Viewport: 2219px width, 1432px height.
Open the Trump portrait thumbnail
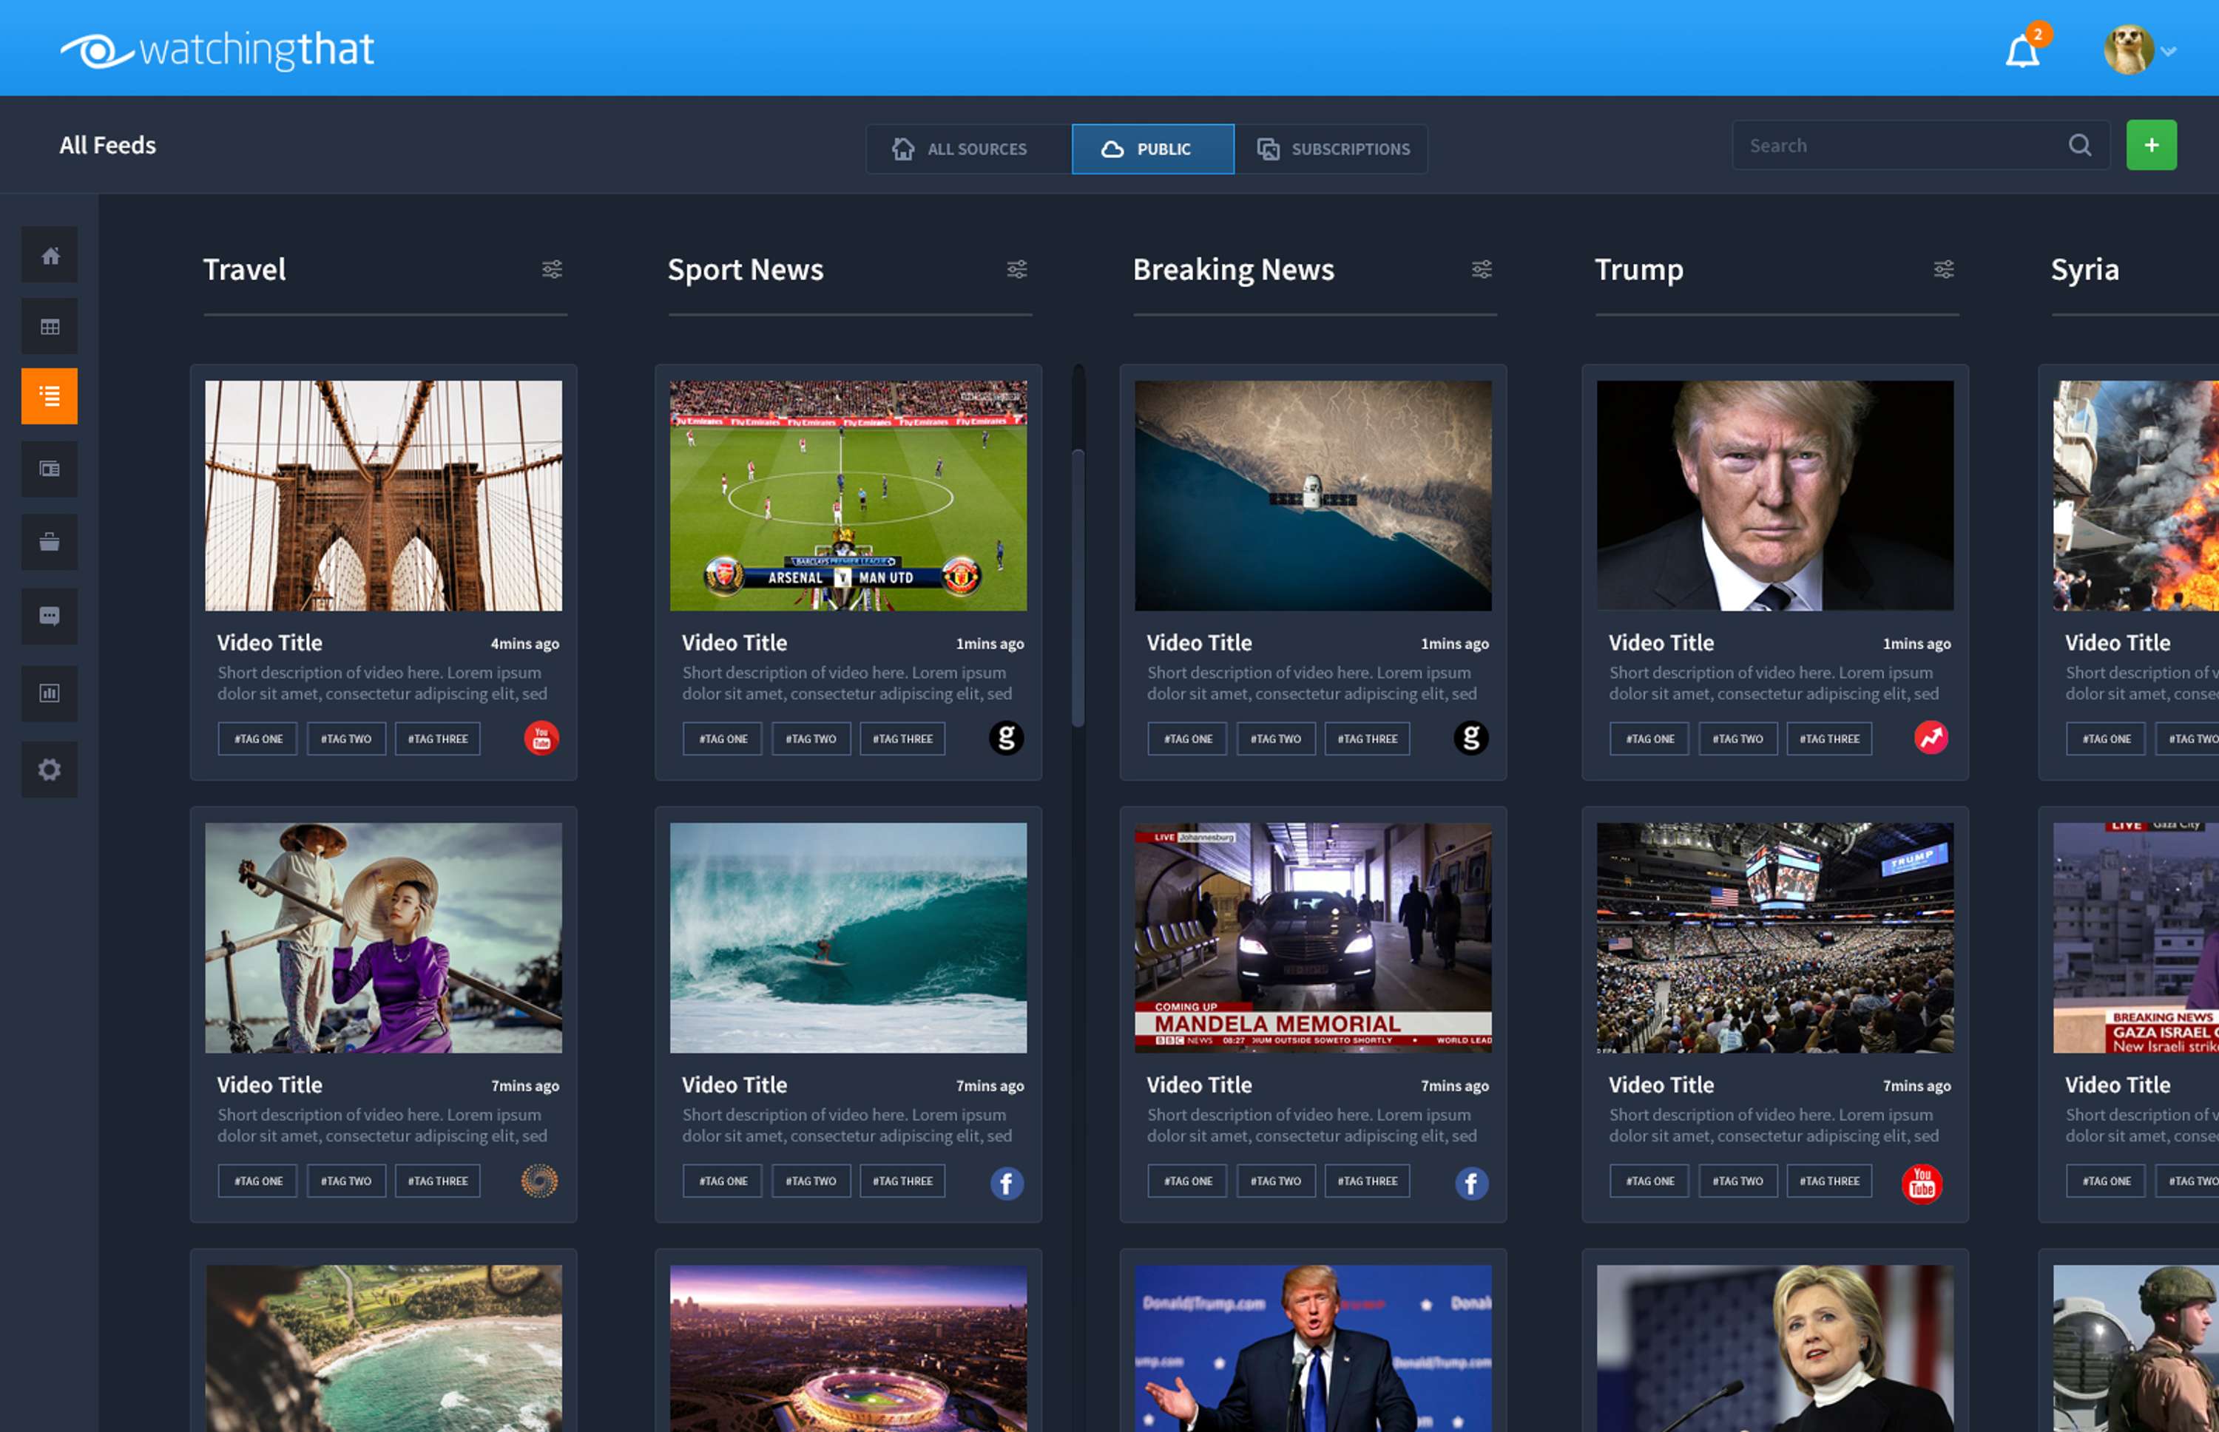[1775, 495]
